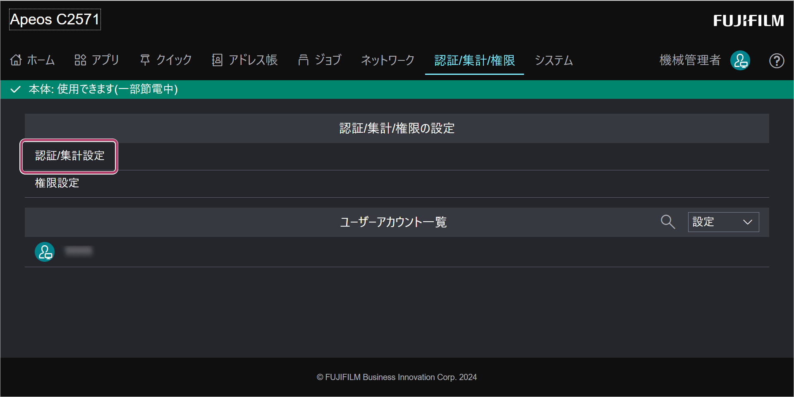
Task: Click the ジョブ printer icon
Action: coord(304,60)
